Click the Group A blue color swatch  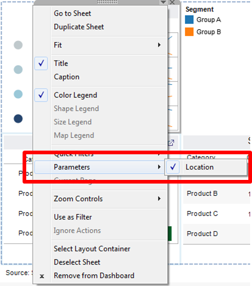(x=189, y=20)
